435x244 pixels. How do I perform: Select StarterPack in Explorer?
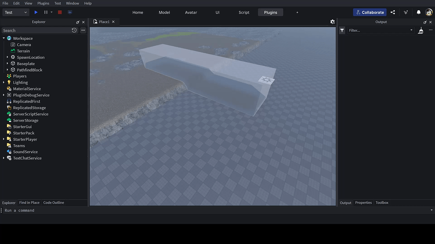(24, 133)
